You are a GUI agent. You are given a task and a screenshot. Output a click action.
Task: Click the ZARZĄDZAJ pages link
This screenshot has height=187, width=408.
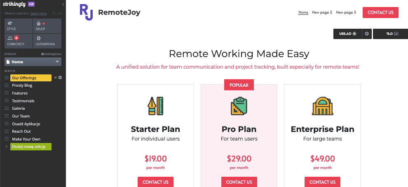click(x=51, y=54)
